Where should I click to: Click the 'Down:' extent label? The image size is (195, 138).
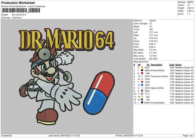tap(136, 41)
